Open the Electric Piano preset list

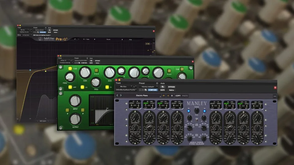tap(142, 95)
